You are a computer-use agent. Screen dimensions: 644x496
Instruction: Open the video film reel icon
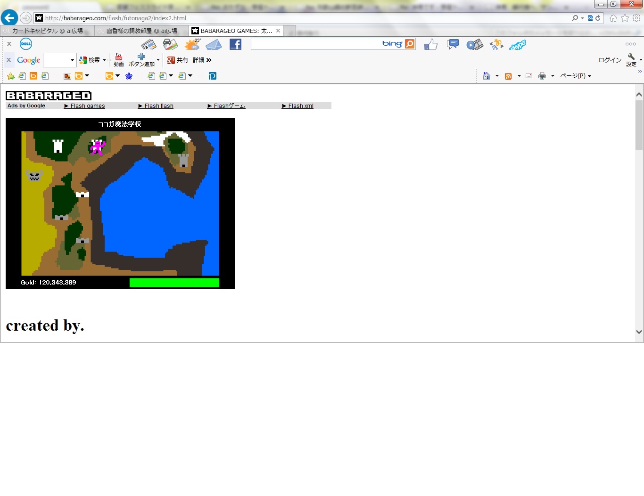pos(475,45)
